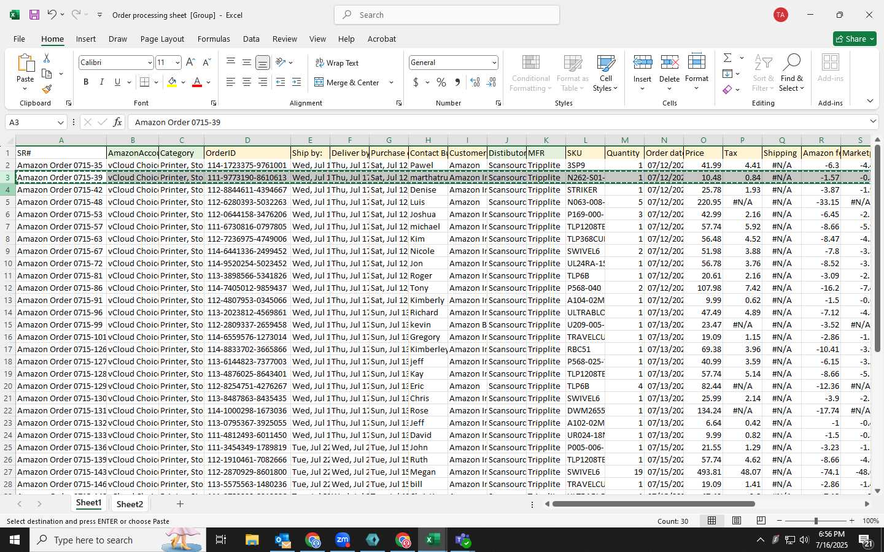Click the Cut scissors icon
Image resolution: width=884 pixels, height=552 pixels.
[47, 58]
